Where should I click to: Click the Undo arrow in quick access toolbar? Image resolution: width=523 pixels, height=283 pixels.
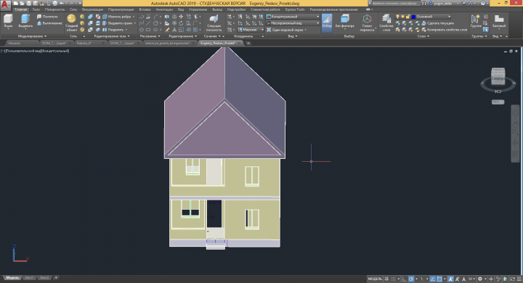[62, 4]
